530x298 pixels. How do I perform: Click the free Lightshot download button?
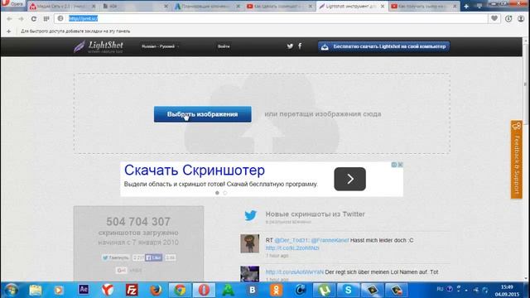point(383,46)
